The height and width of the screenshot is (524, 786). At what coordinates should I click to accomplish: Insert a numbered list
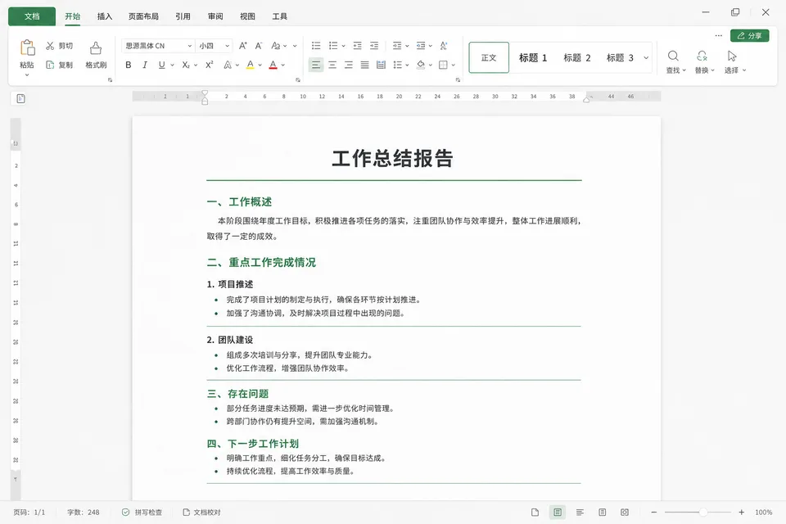point(333,46)
